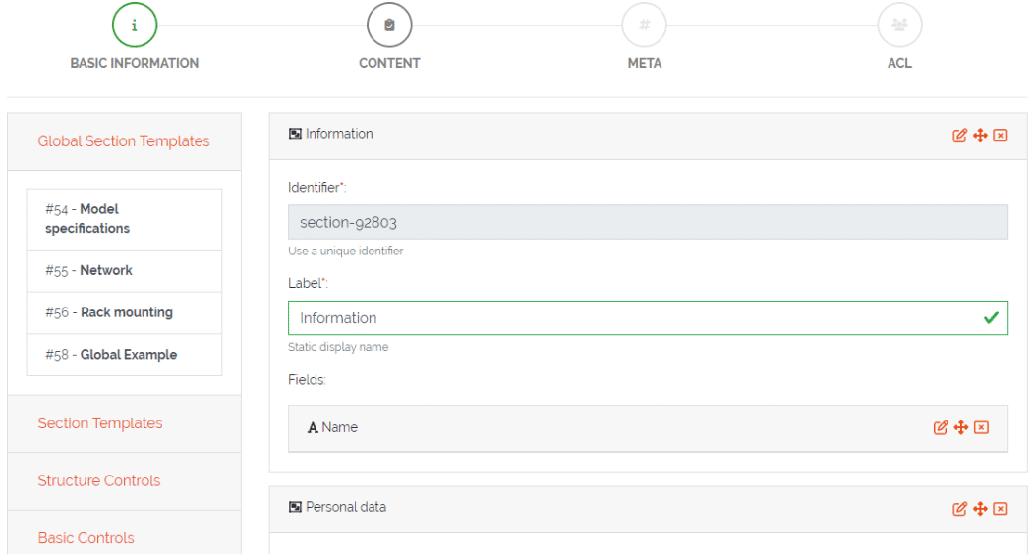Open the ACL step icon
1034x560 pixels.
coord(899,26)
